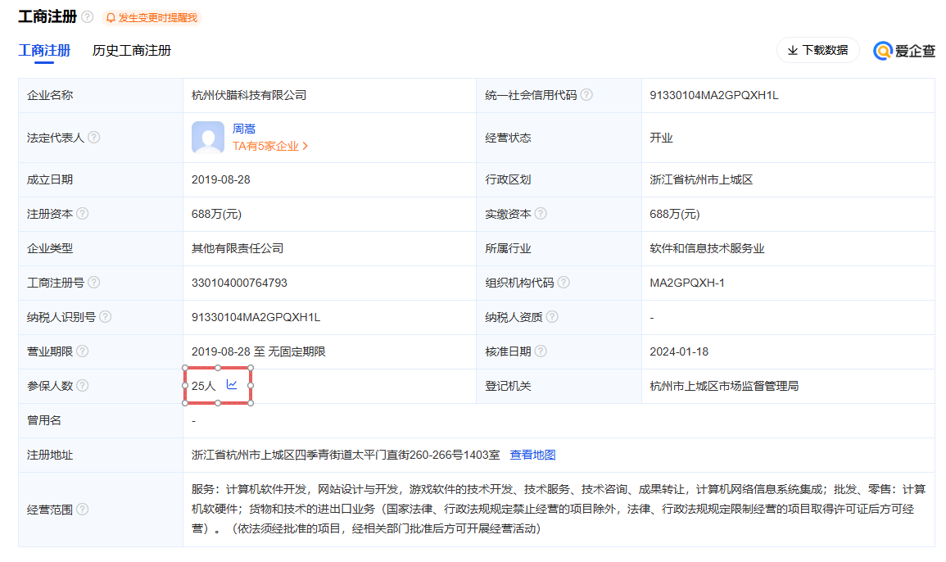The width and height of the screenshot is (946, 562).
Task: Select the 工商注册 tab
Action: 44,51
